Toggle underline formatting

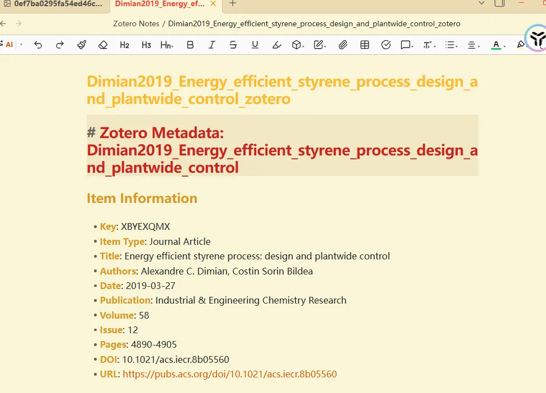(255, 45)
